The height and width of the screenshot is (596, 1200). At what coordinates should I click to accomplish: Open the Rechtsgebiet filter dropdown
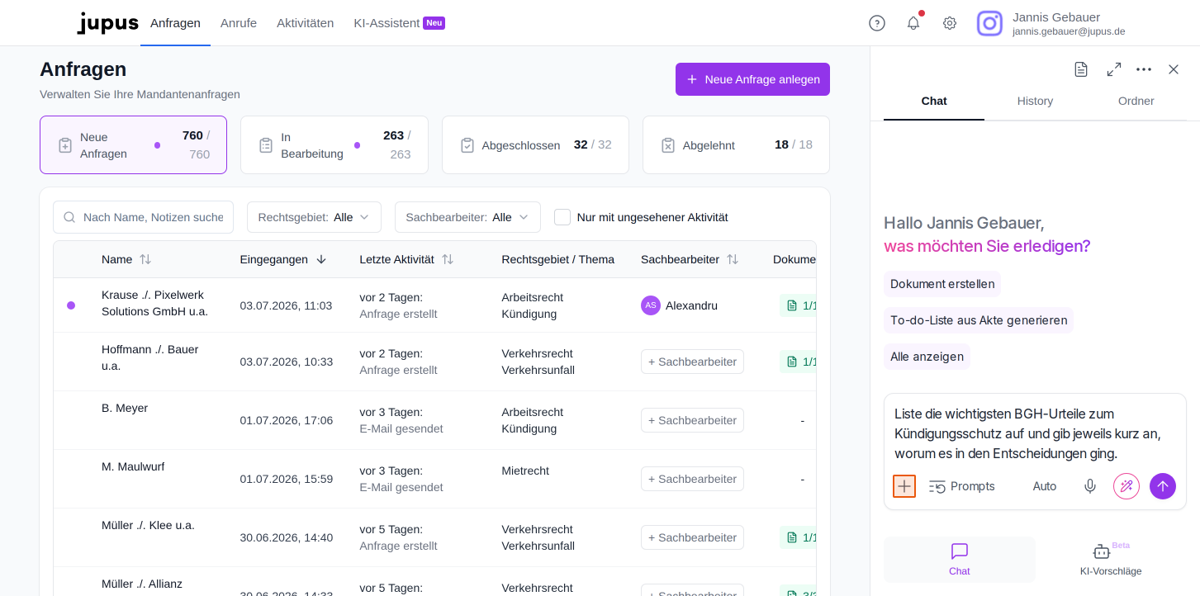(x=314, y=217)
